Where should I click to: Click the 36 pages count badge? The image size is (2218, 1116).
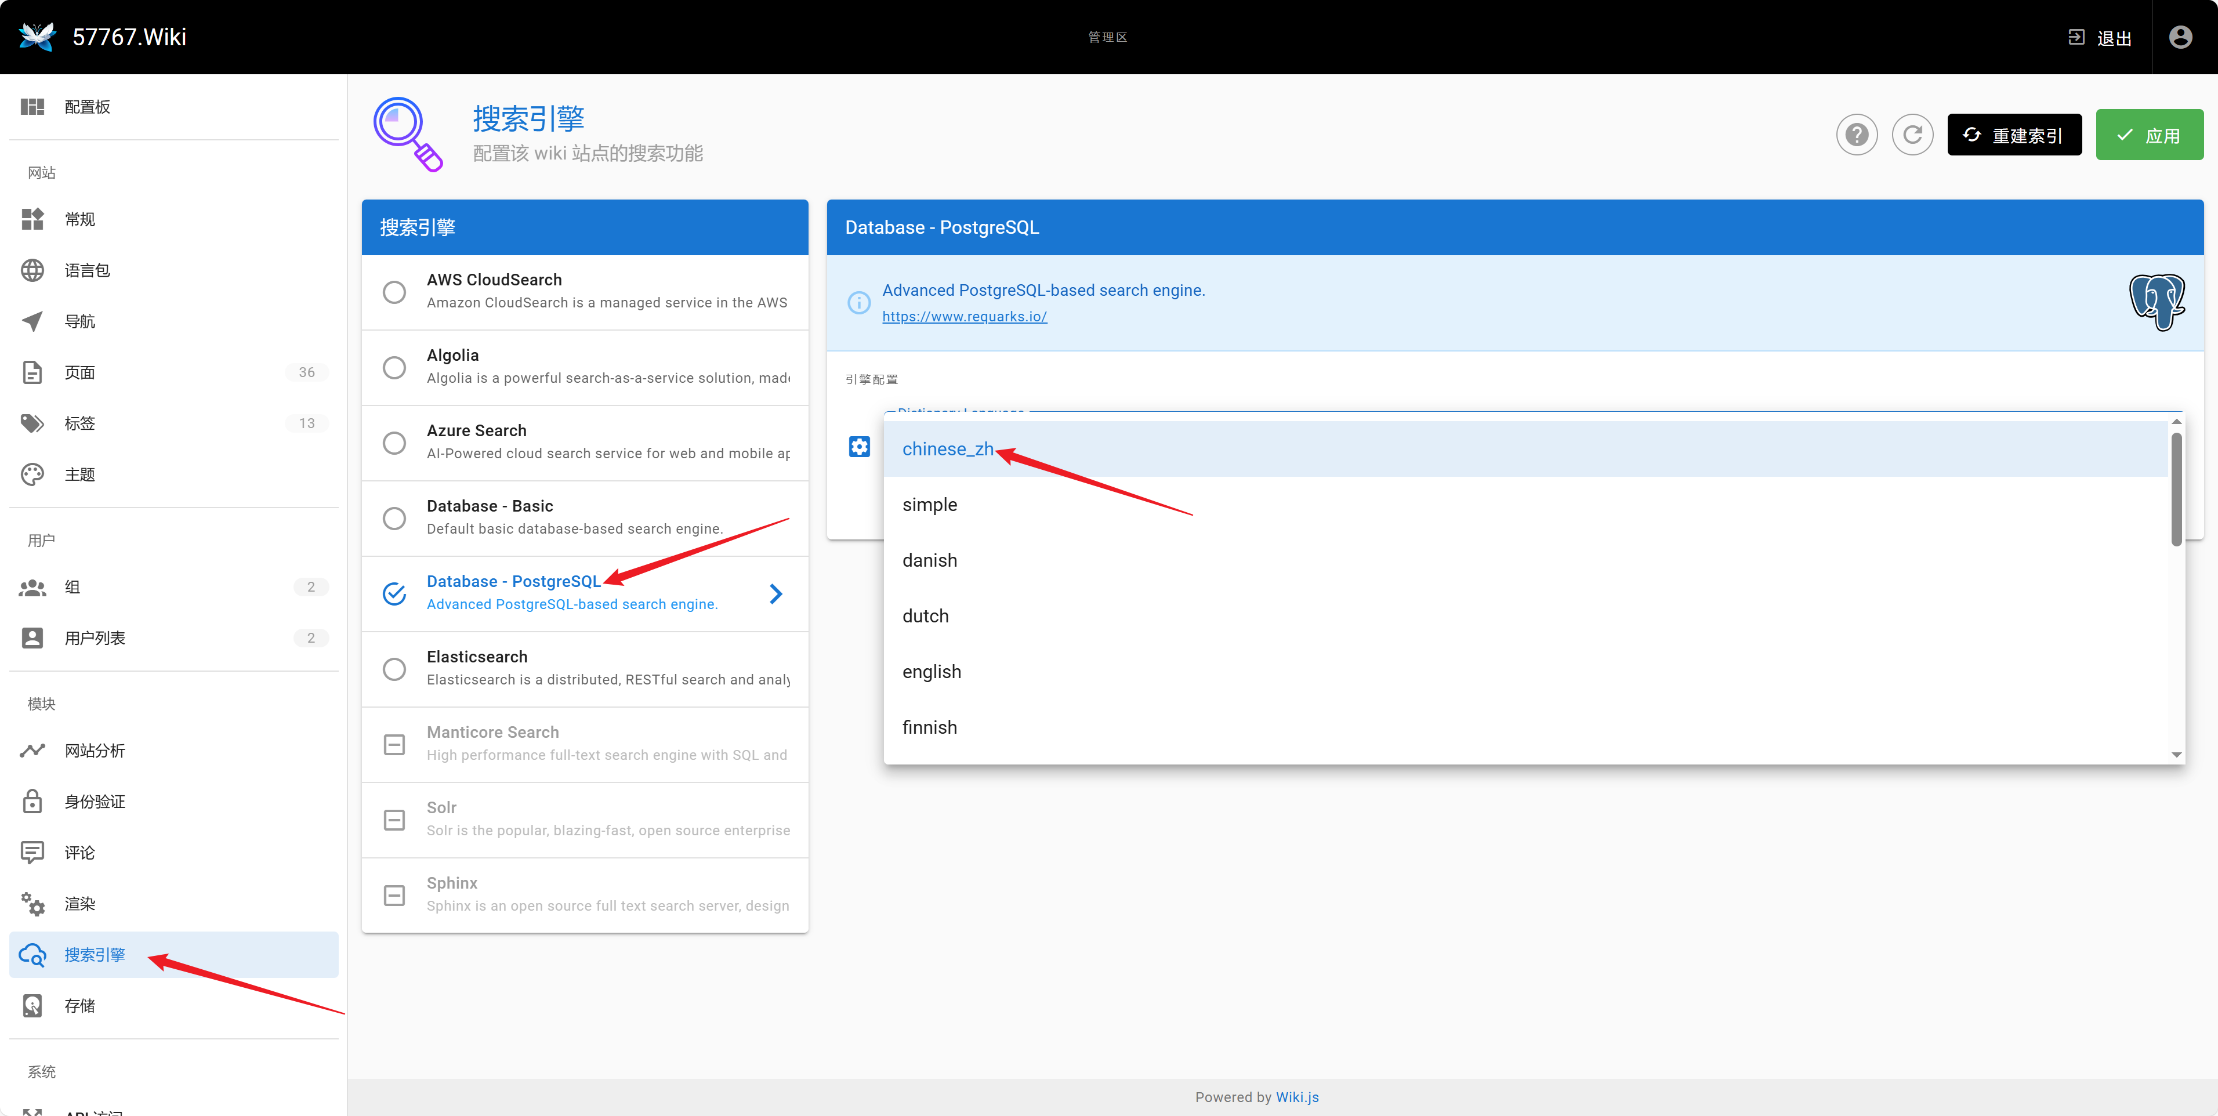tap(306, 373)
